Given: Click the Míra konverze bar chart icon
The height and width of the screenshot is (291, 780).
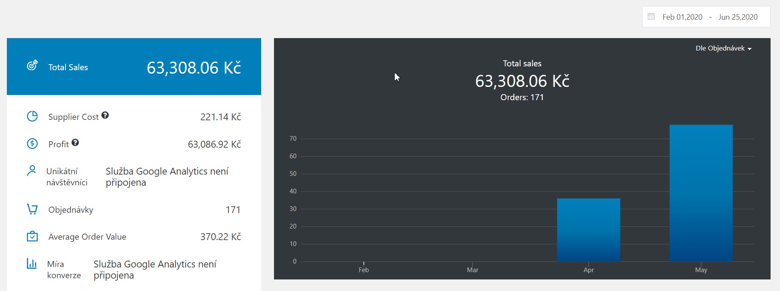Looking at the screenshot, I should [x=32, y=263].
